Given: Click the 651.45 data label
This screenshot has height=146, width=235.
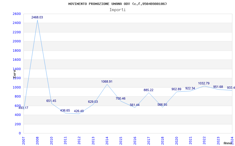Looking at the screenshot, I should [x=51, y=101].
